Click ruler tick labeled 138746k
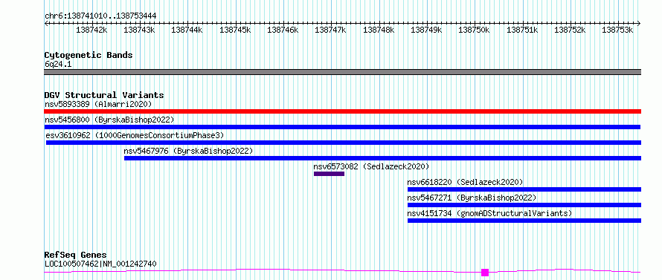Screen dimensions: 662x280 click(283, 30)
